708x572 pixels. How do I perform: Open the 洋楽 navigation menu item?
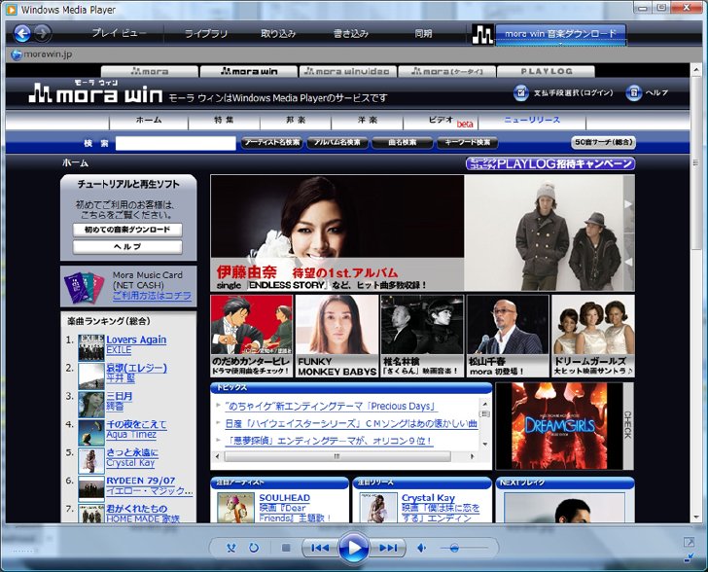(367, 121)
